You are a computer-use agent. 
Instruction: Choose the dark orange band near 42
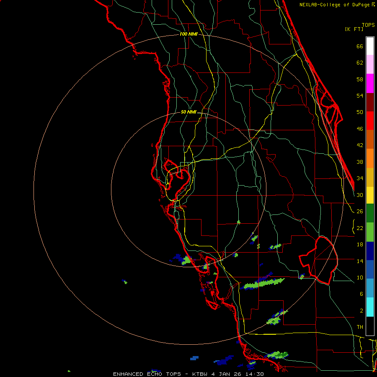pyautogui.click(x=370, y=139)
